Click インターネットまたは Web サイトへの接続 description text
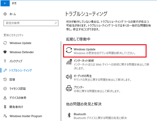This screenshot has height=121, width=157. [x=112, y=66]
